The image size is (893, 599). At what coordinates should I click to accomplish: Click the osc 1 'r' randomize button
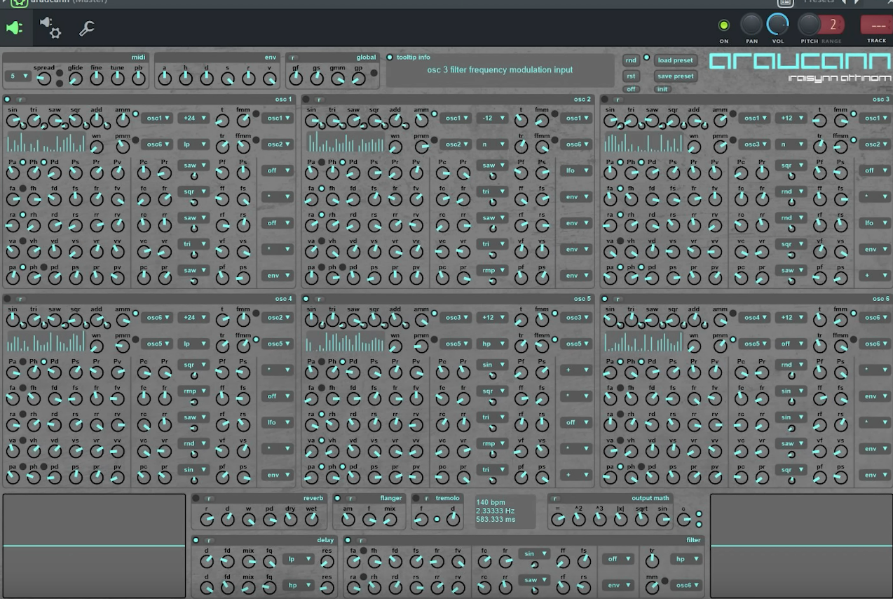coord(20,100)
